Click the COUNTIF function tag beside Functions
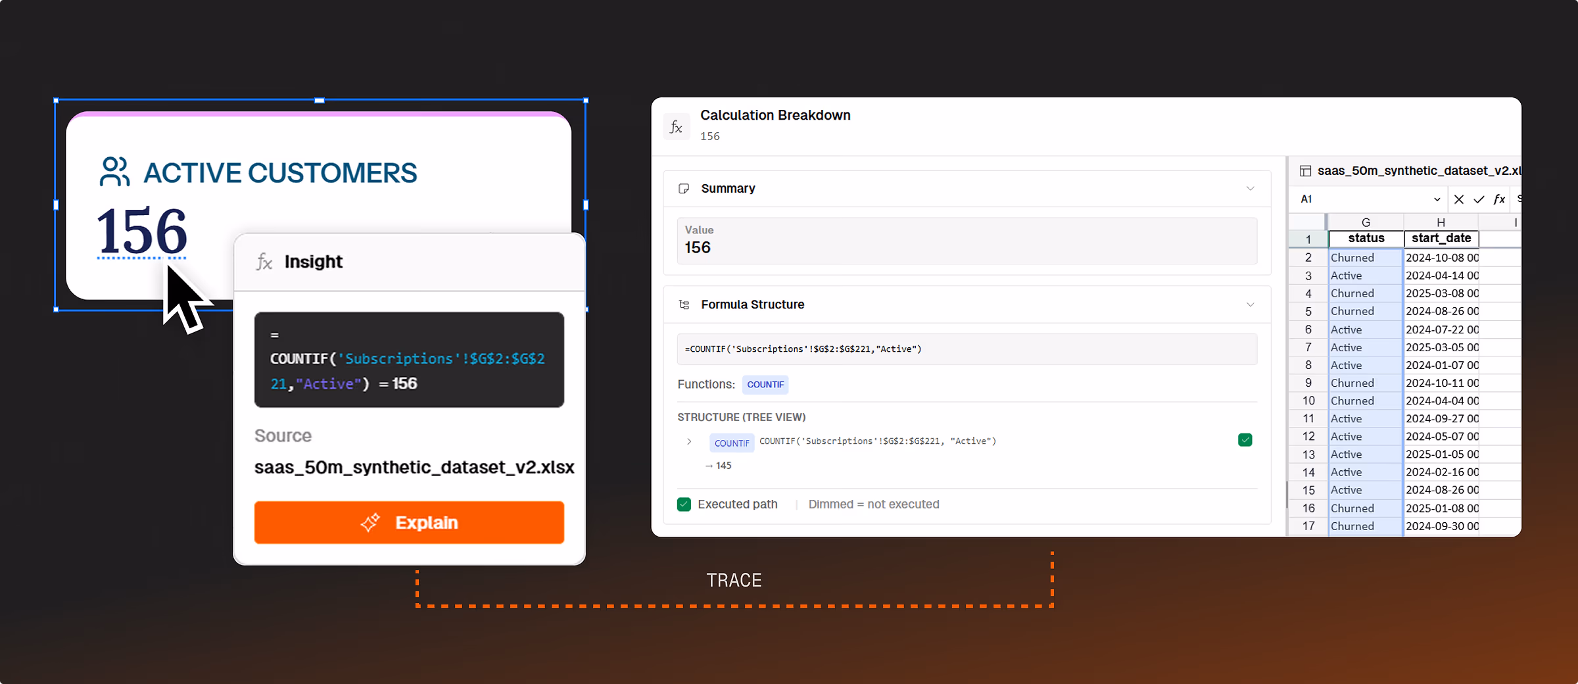Image resolution: width=1578 pixels, height=684 pixels. point(765,385)
